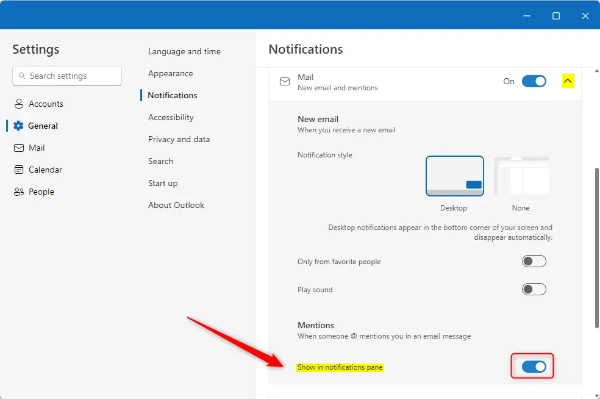
Task: Click the envelope icon beside Mail heading
Action: point(285,82)
